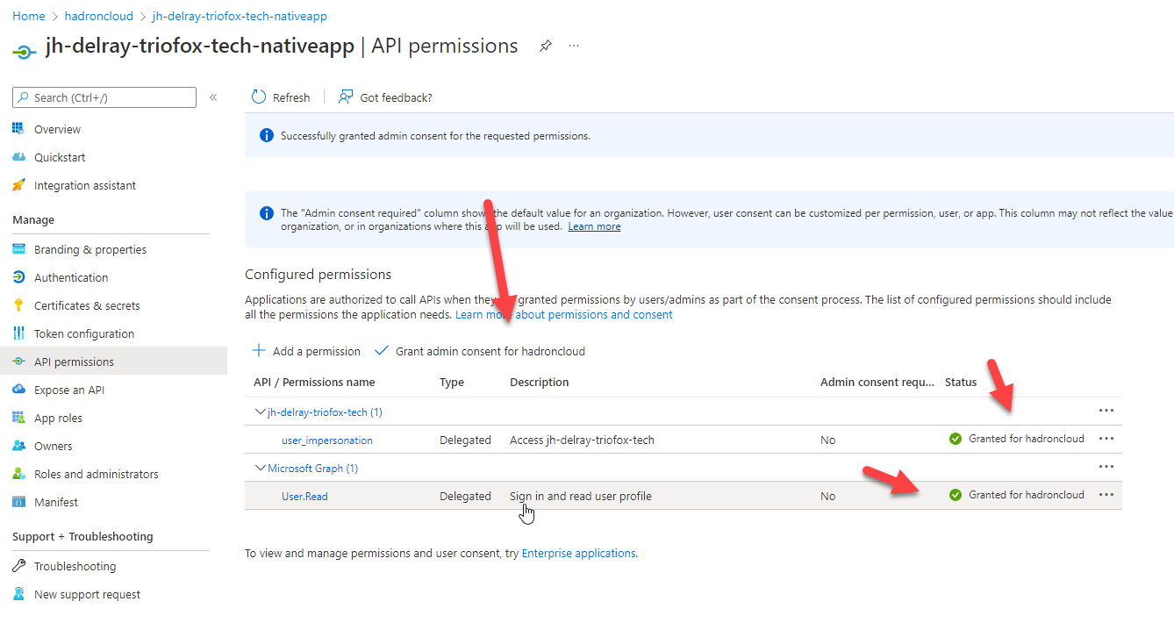Click Got feedback? button

[x=386, y=97]
